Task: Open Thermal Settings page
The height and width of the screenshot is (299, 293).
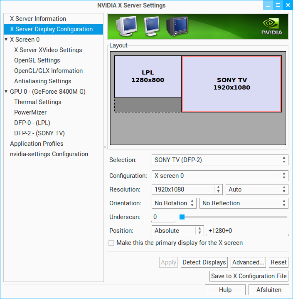Action: click(38, 102)
